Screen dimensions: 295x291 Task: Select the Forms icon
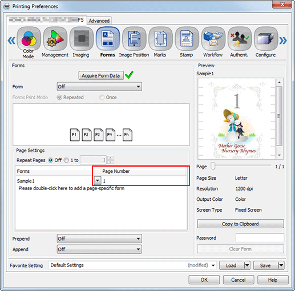click(108, 39)
